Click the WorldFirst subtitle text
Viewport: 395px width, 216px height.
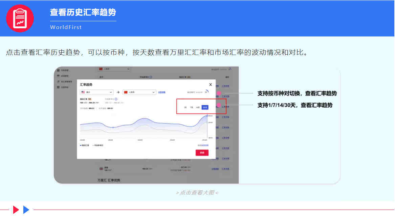(x=66, y=27)
